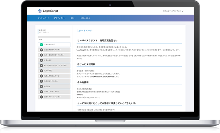Go to the step 8 circle for 確認画面
The image size is (220, 133).
click(41, 87)
